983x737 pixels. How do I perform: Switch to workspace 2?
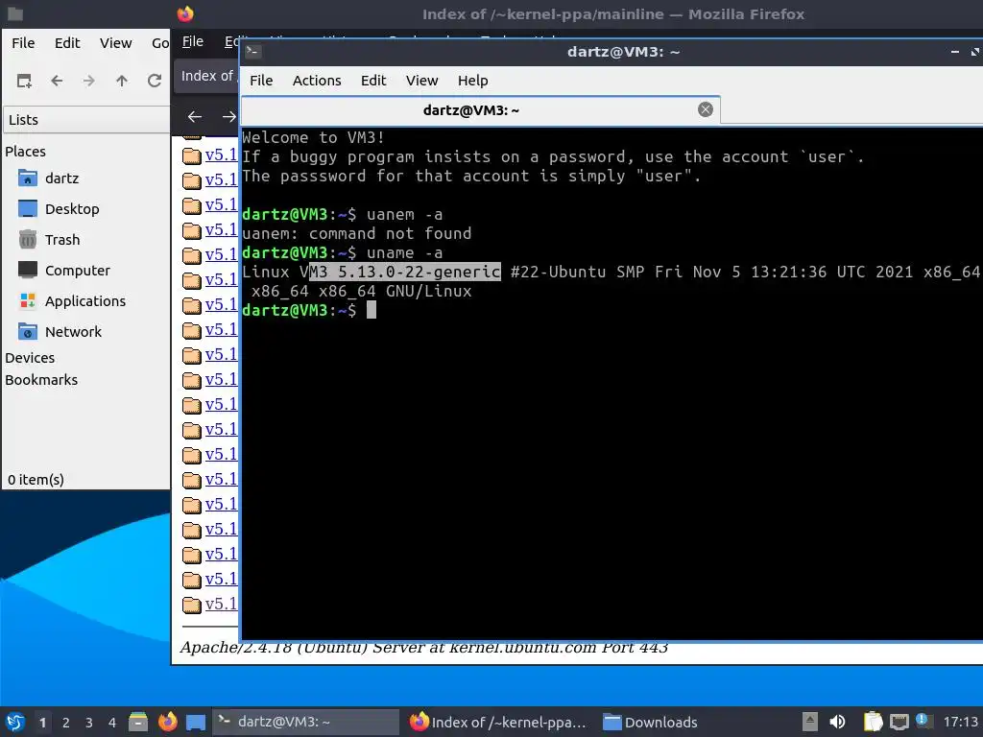click(x=66, y=723)
